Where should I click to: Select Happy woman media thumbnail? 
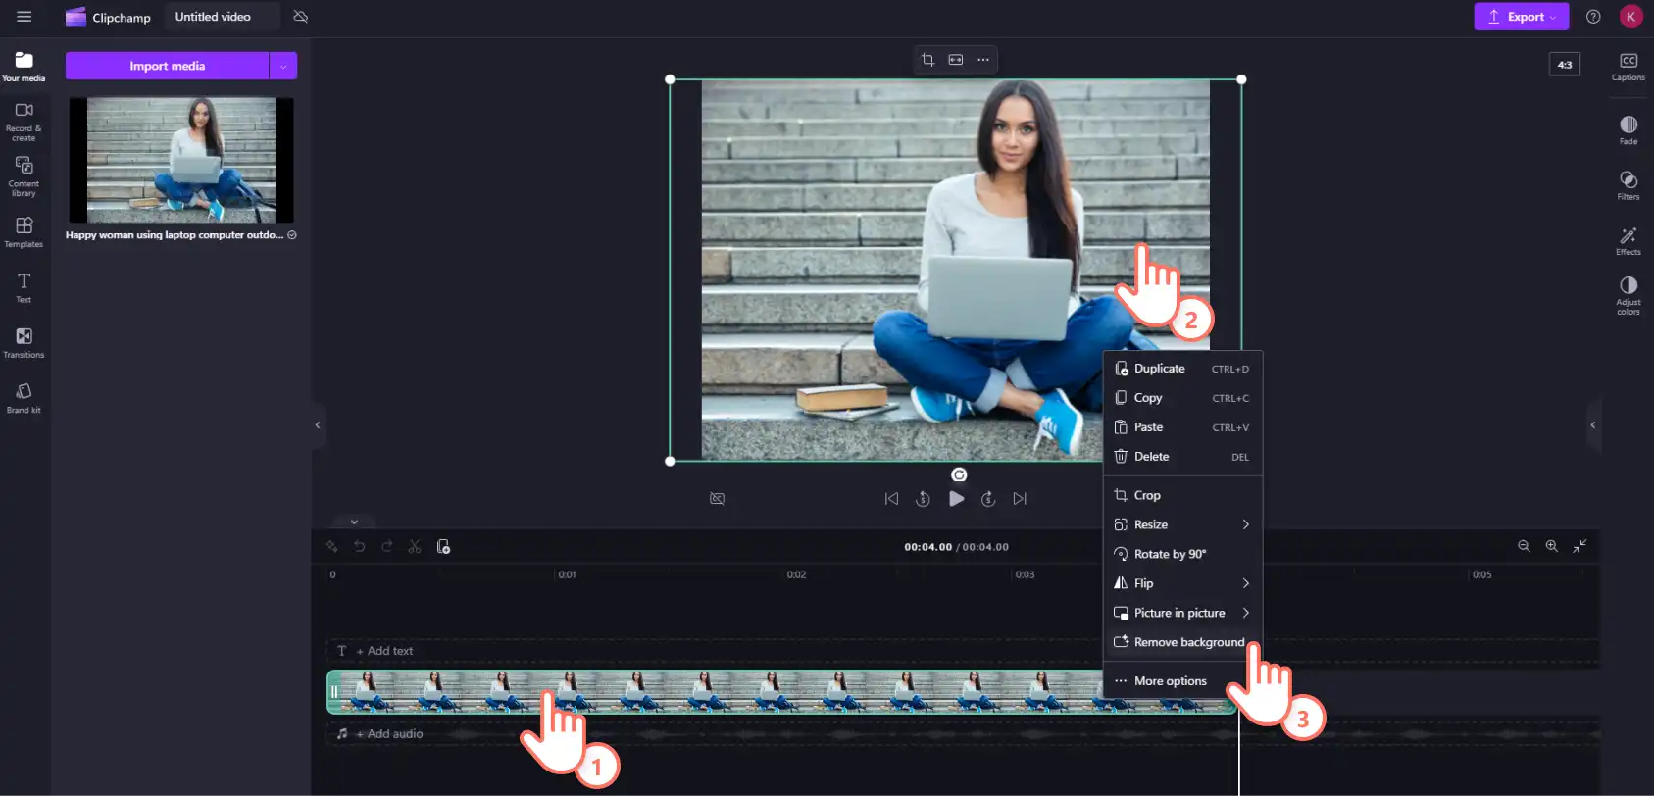181,160
